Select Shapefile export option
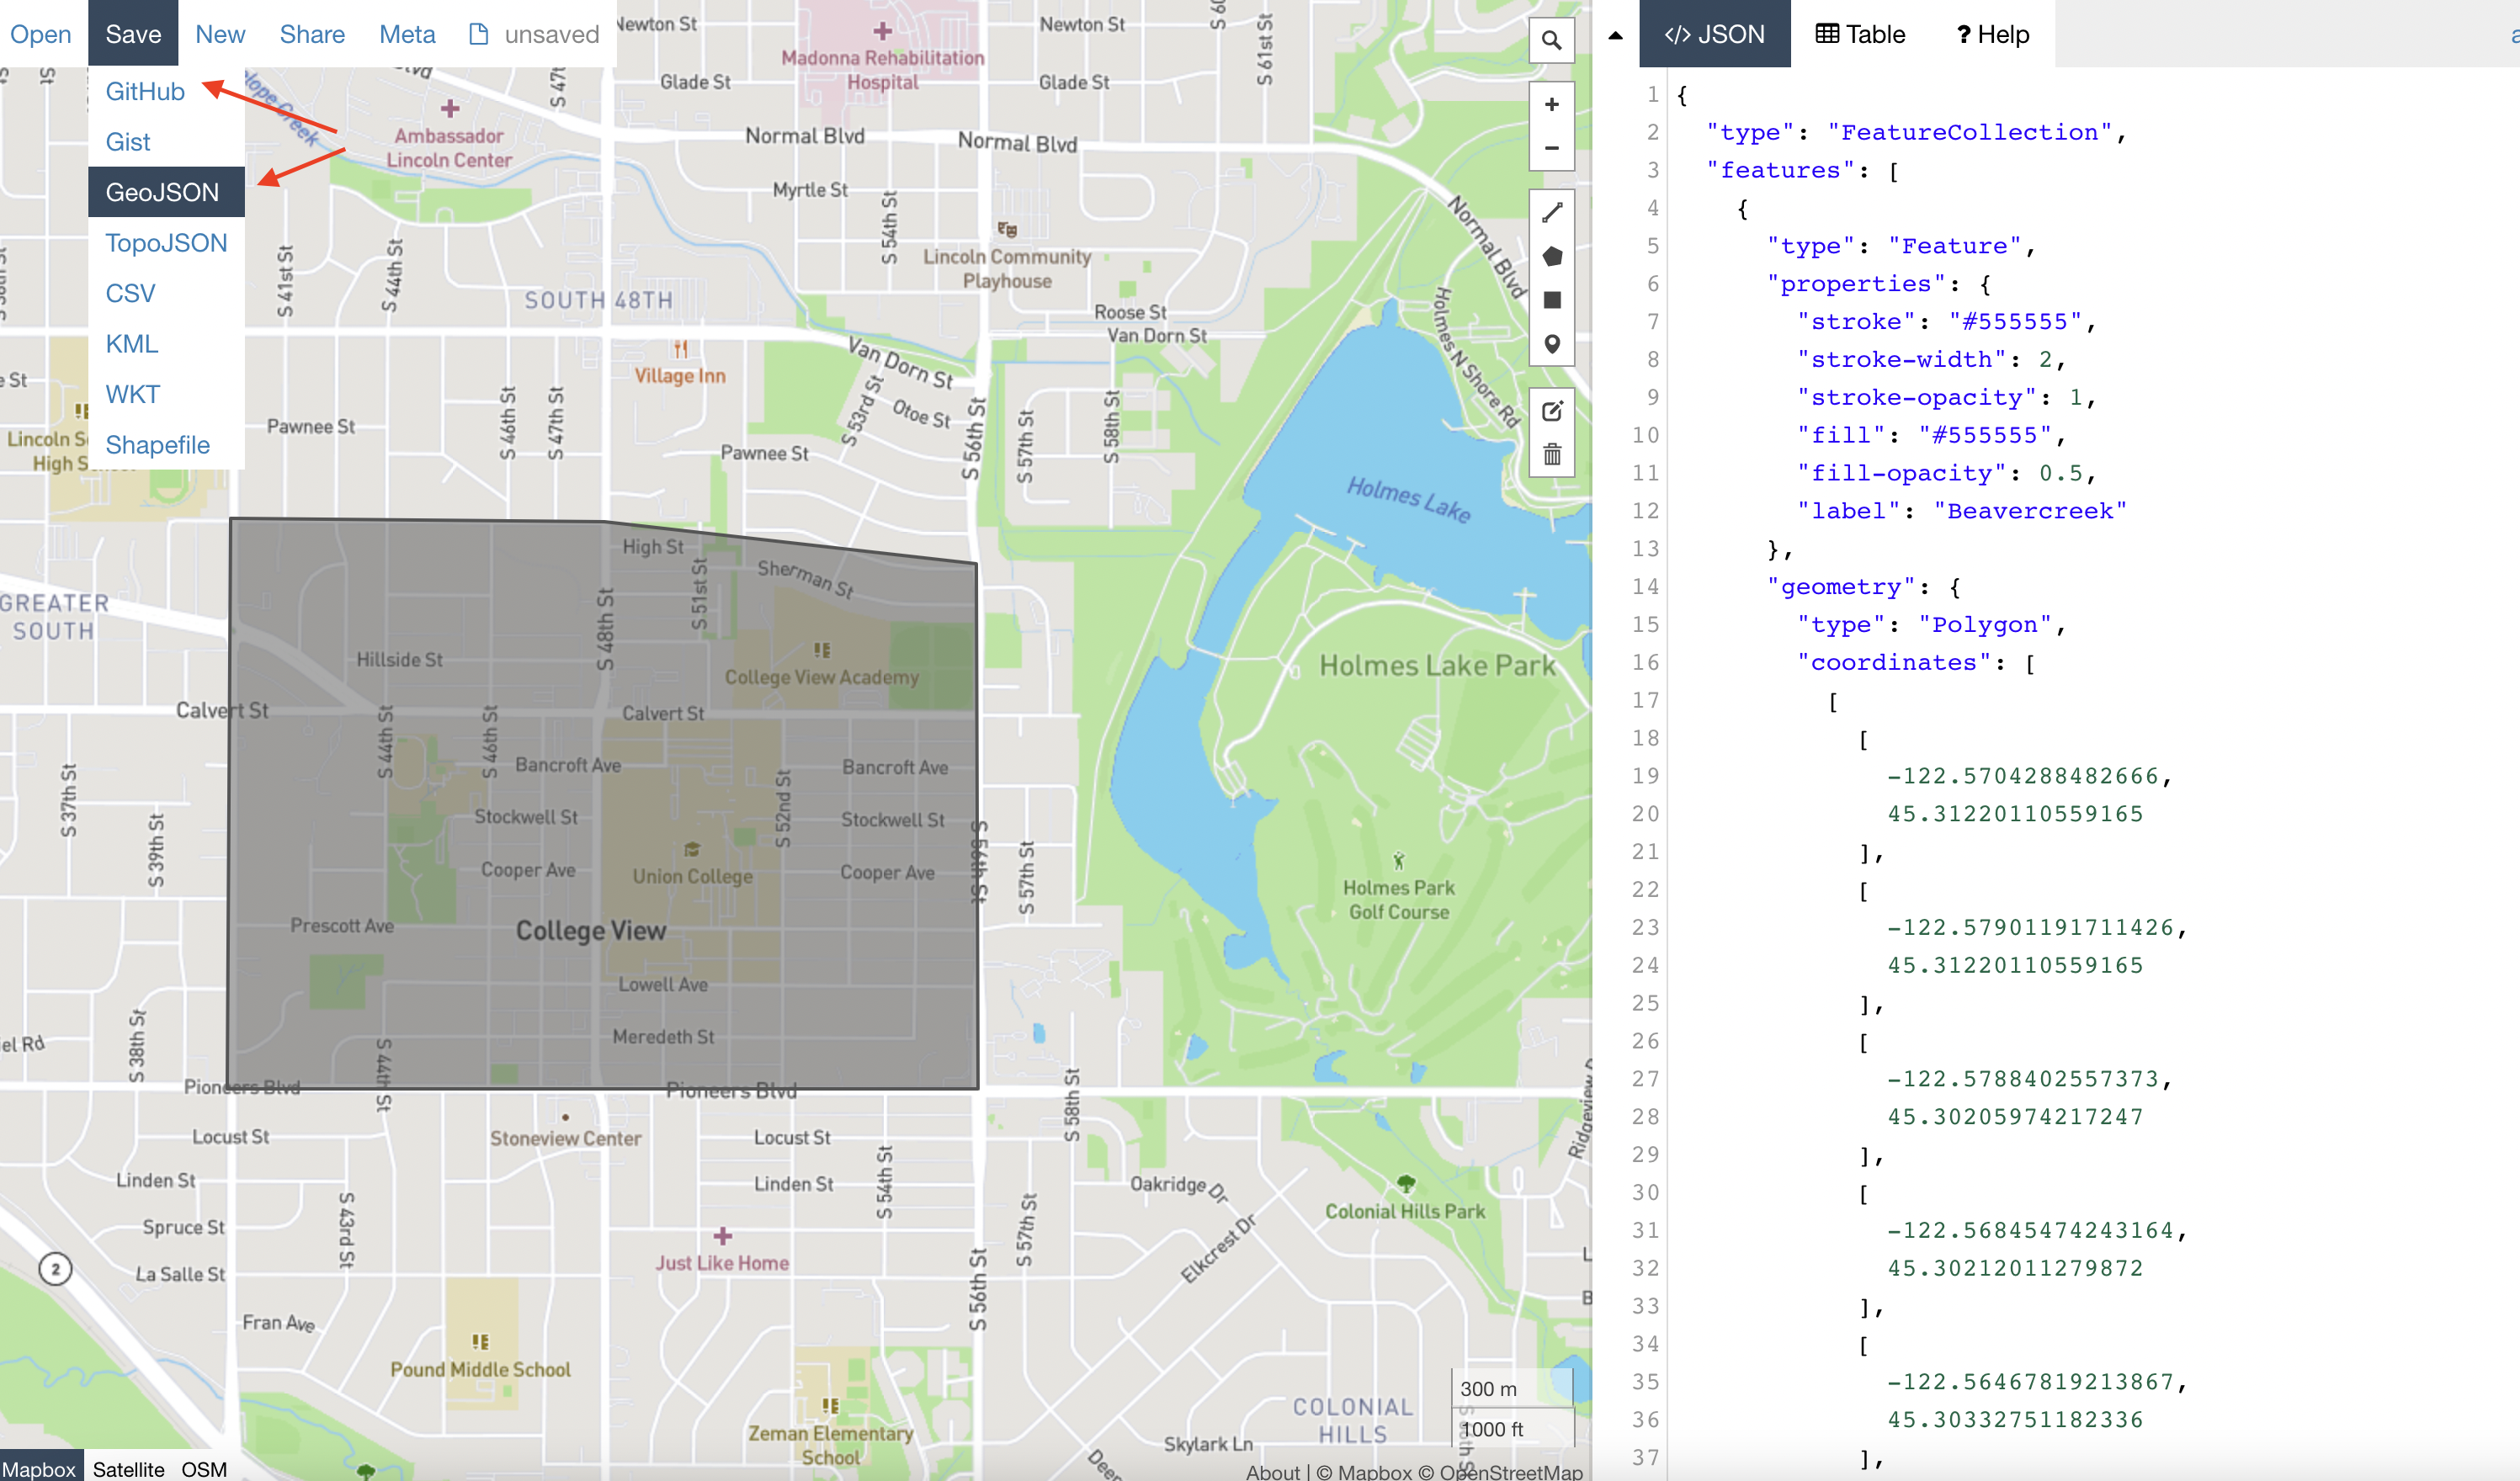The image size is (2520, 1481). (157, 445)
